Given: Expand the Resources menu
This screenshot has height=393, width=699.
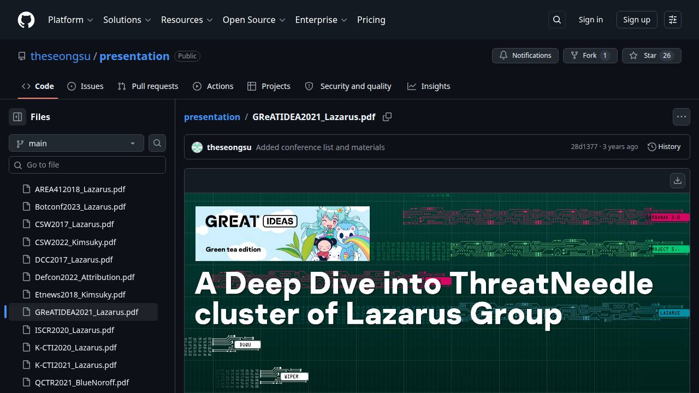Looking at the screenshot, I should (x=187, y=20).
